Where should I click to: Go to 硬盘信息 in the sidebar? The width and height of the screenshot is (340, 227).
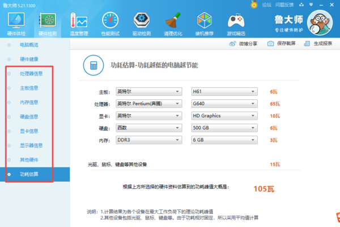point(29,116)
